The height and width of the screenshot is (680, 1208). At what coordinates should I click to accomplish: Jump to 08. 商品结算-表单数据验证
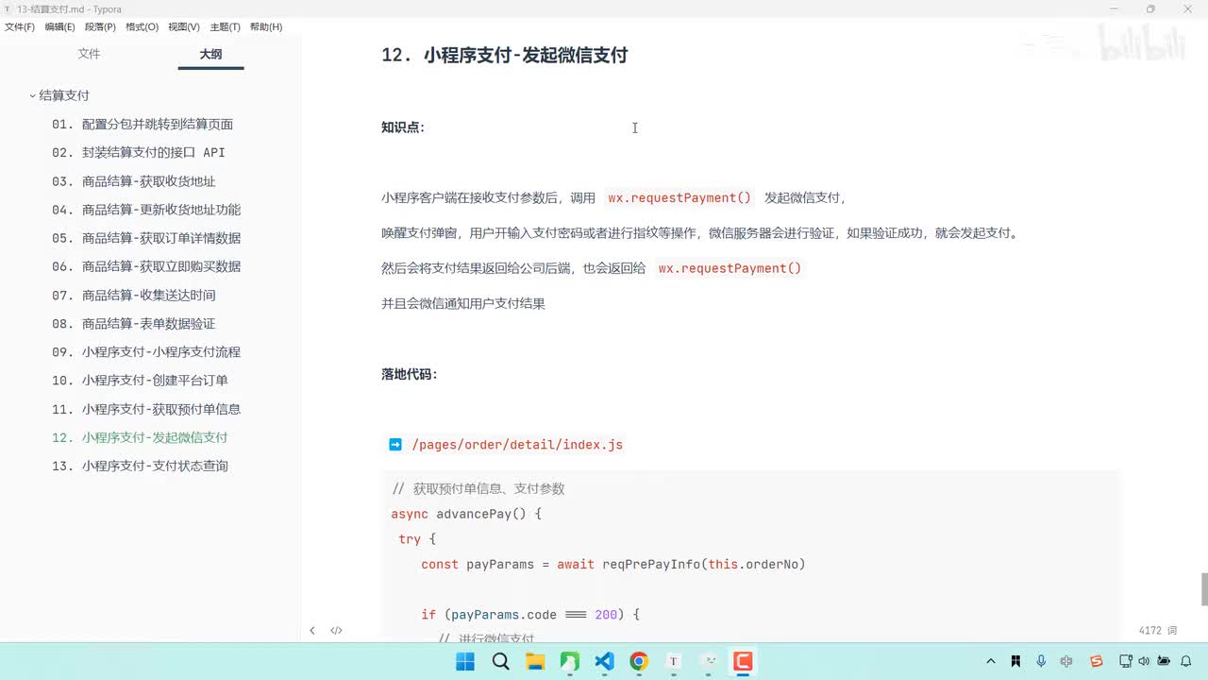[134, 324]
